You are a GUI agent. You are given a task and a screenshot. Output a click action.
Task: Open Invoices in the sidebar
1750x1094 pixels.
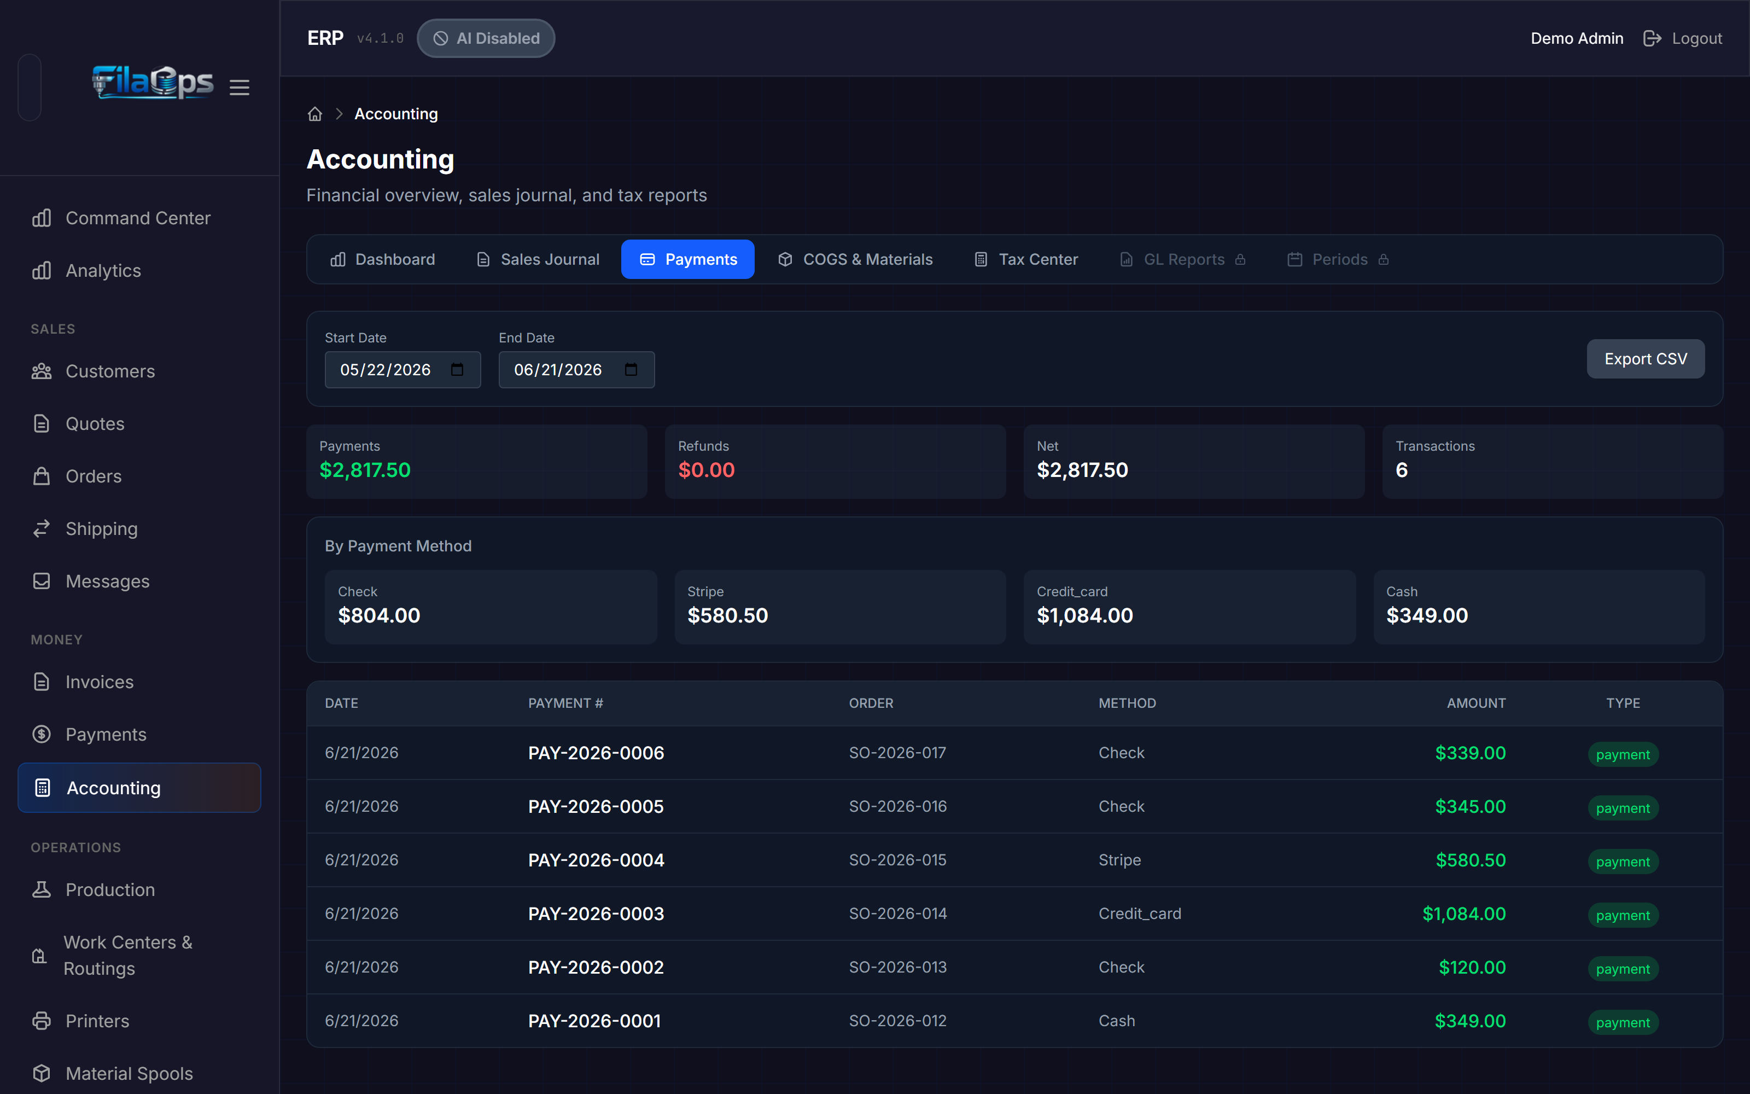pos(139,682)
